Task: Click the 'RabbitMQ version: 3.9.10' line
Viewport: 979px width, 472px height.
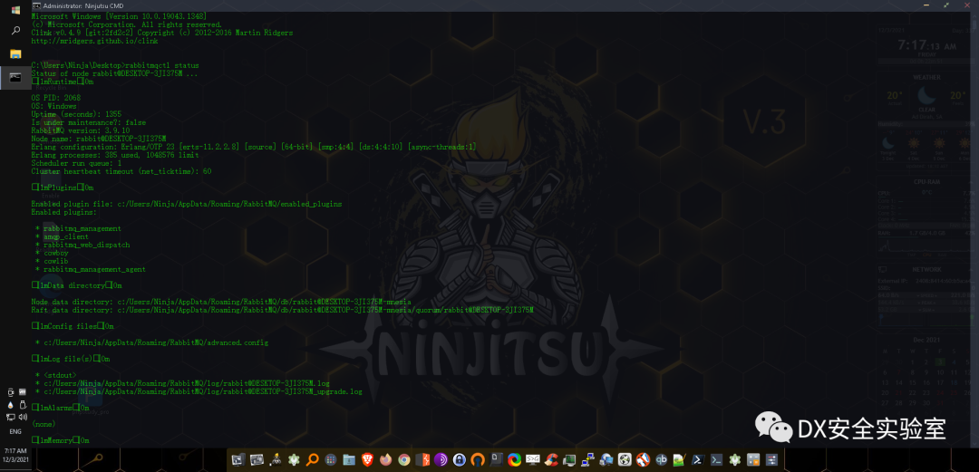Action: (81, 130)
